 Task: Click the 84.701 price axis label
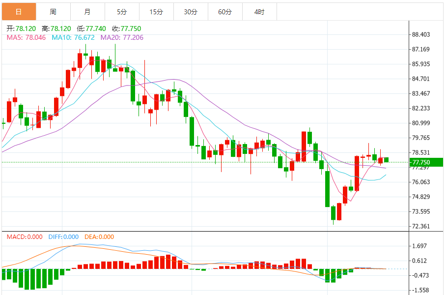pyautogui.click(x=421, y=79)
